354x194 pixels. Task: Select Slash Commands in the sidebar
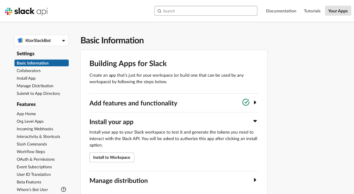(x=32, y=144)
